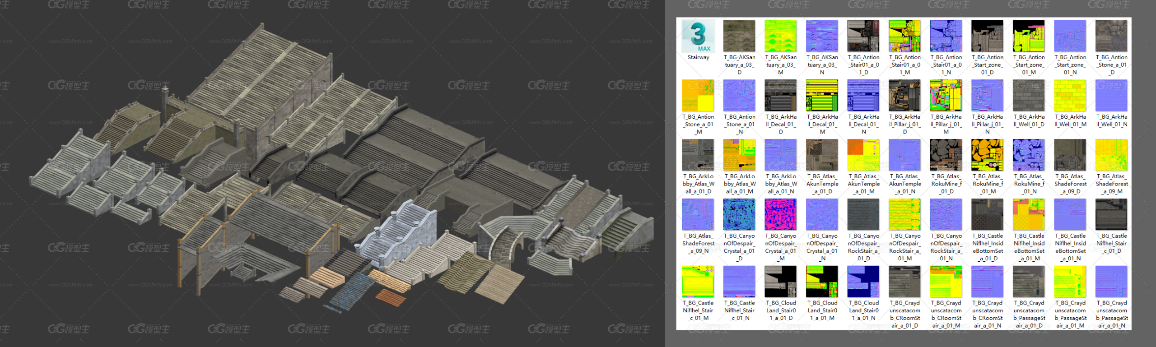This screenshot has width=1156, height=347.
Task: Click the T_BG_CastleNiflhel_Stair_c_01_M file name
Action: tap(698, 310)
